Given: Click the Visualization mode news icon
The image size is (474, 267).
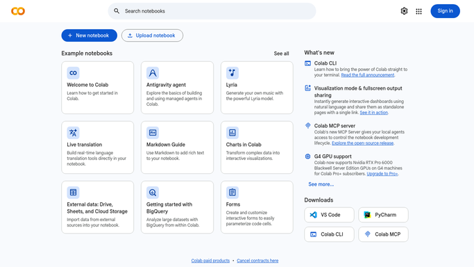Looking at the screenshot, I should point(307,88).
